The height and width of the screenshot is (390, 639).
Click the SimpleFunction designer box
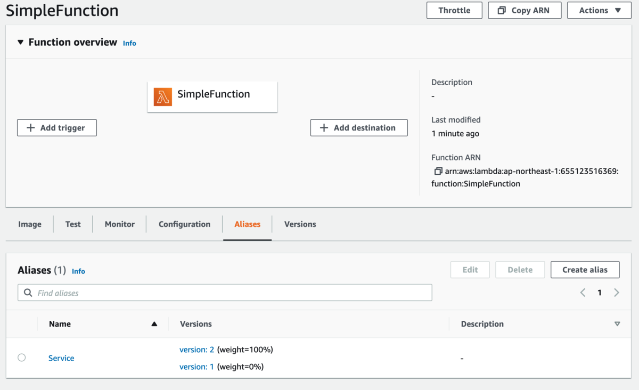tap(212, 96)
